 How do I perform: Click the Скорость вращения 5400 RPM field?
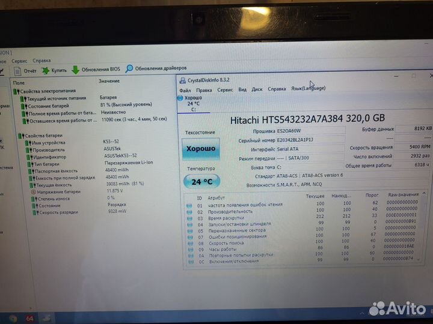click(413, 147)
